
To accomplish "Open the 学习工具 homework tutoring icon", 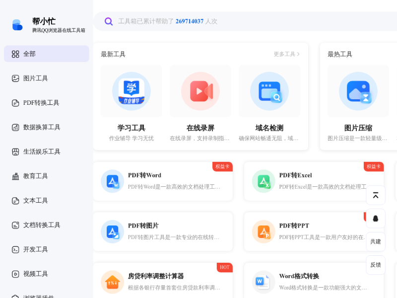I will [x=132, y=91].
